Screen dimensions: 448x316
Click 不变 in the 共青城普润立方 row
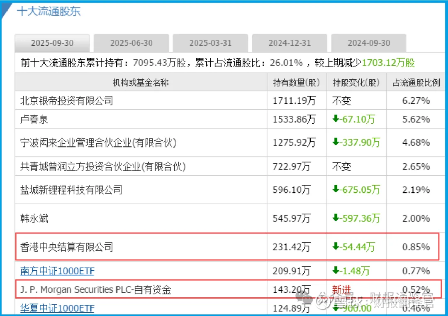coord(341,167)
